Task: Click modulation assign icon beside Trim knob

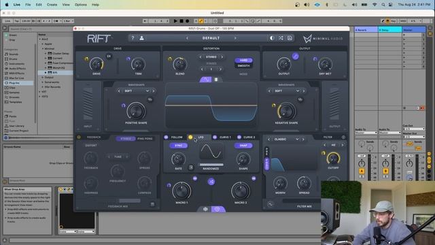Action: [x=128, y=59]
